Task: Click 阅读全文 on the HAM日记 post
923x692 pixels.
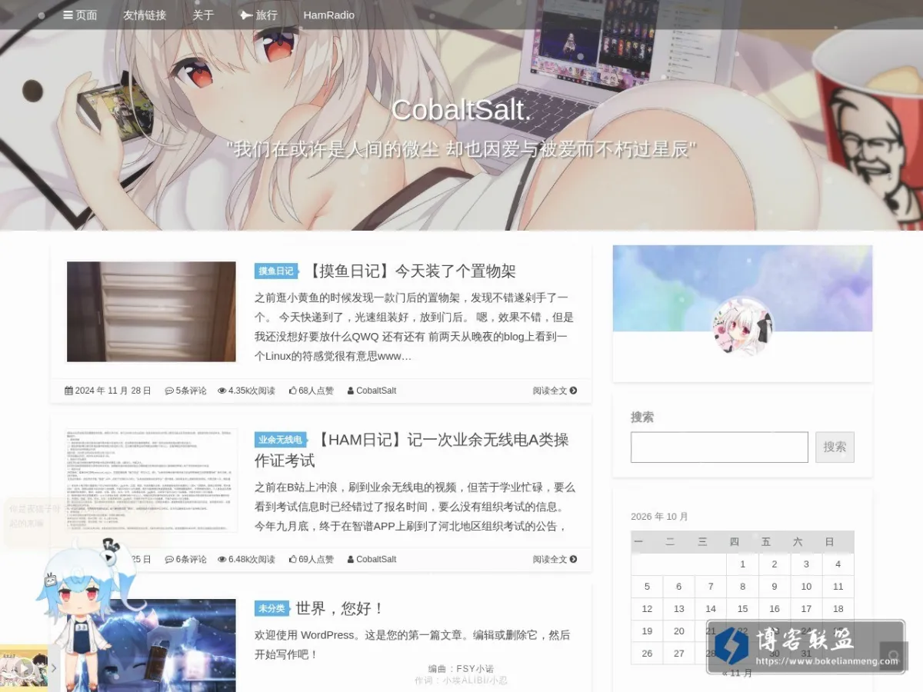Action: pos(555,559)
